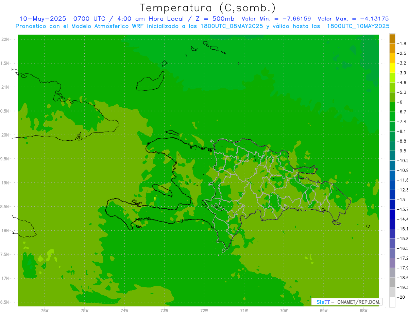Click the "-20" color scale label

pyautogui.click(x=401, y=297)
